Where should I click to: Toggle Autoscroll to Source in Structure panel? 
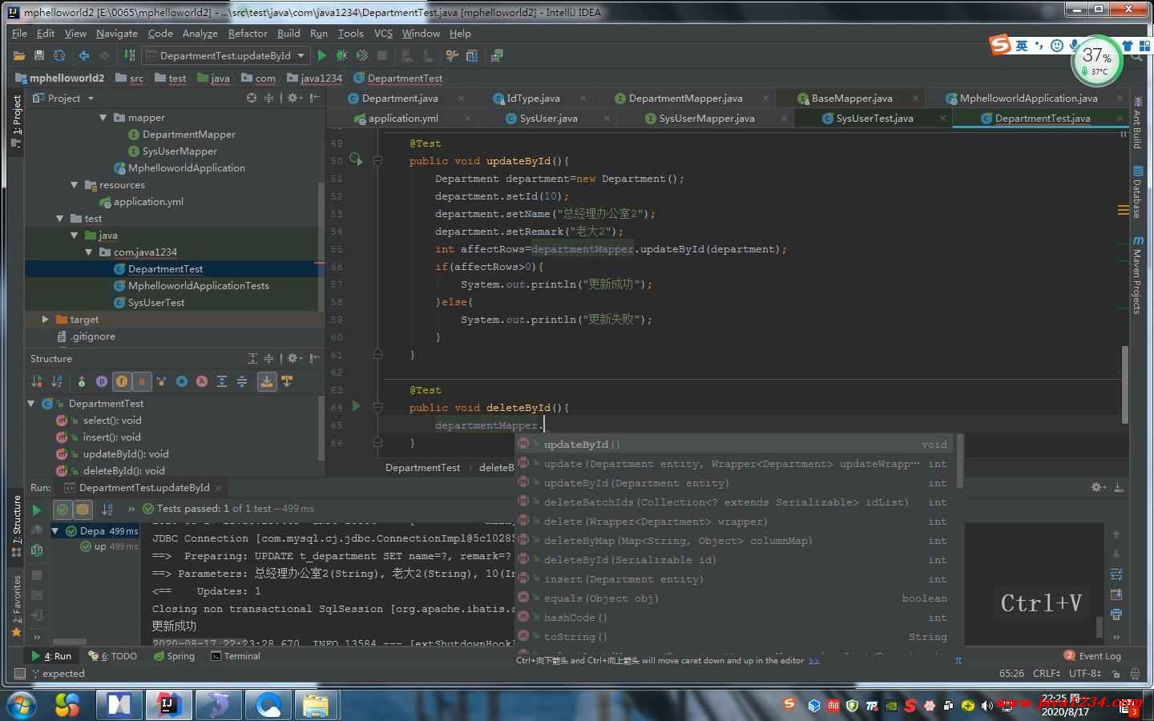tap(266, 381)
